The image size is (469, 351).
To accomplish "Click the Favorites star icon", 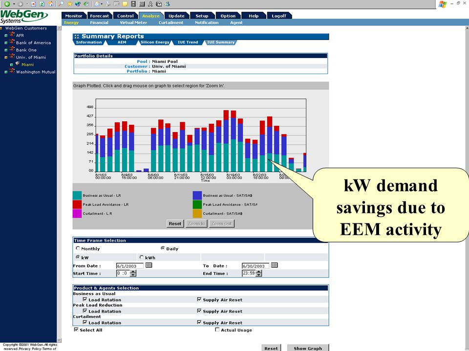I will [x=70, y=4].
